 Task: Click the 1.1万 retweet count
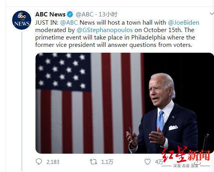(x=107, y=162)
